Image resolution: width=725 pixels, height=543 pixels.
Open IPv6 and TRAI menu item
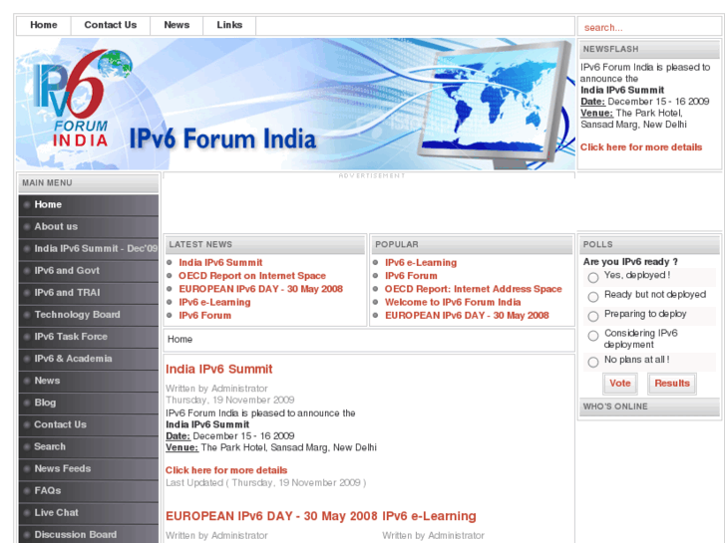[89, 293]
